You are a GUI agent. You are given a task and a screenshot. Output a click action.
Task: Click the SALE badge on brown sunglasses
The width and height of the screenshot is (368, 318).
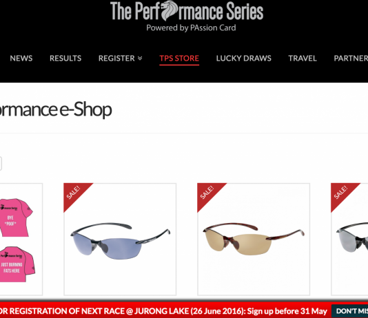click(x=207, y=193)
